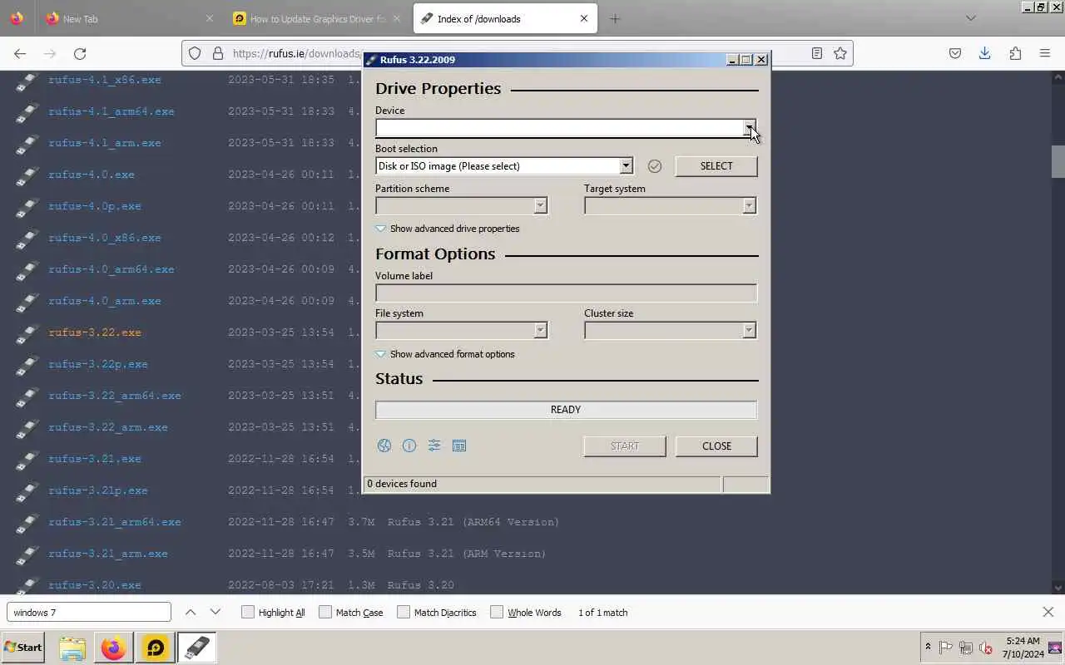This screenshot has width=1065, height=665.
Task: Click the READY status progress bar
Action: pyautogui.click(x=566, y=410)
